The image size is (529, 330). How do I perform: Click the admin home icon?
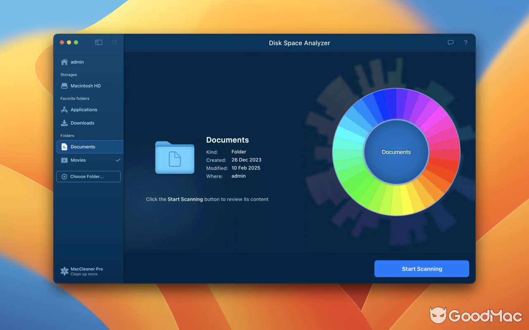(x=64, y=61)
